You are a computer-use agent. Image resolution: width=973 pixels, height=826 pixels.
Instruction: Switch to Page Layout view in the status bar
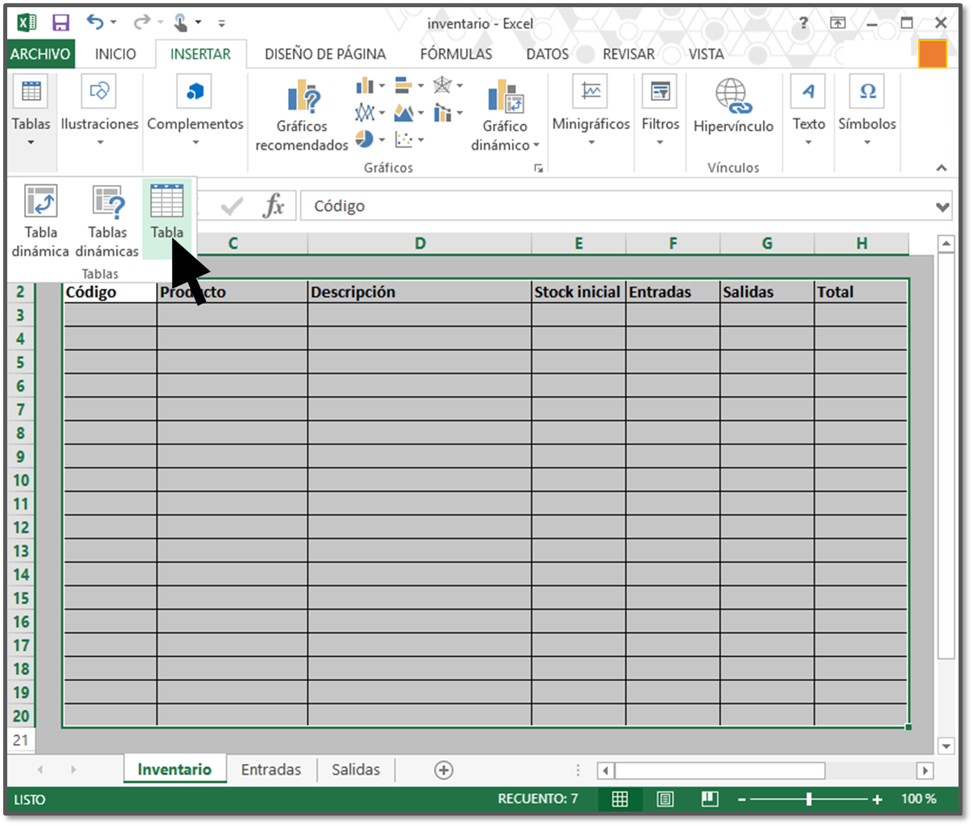pos(665,799)
